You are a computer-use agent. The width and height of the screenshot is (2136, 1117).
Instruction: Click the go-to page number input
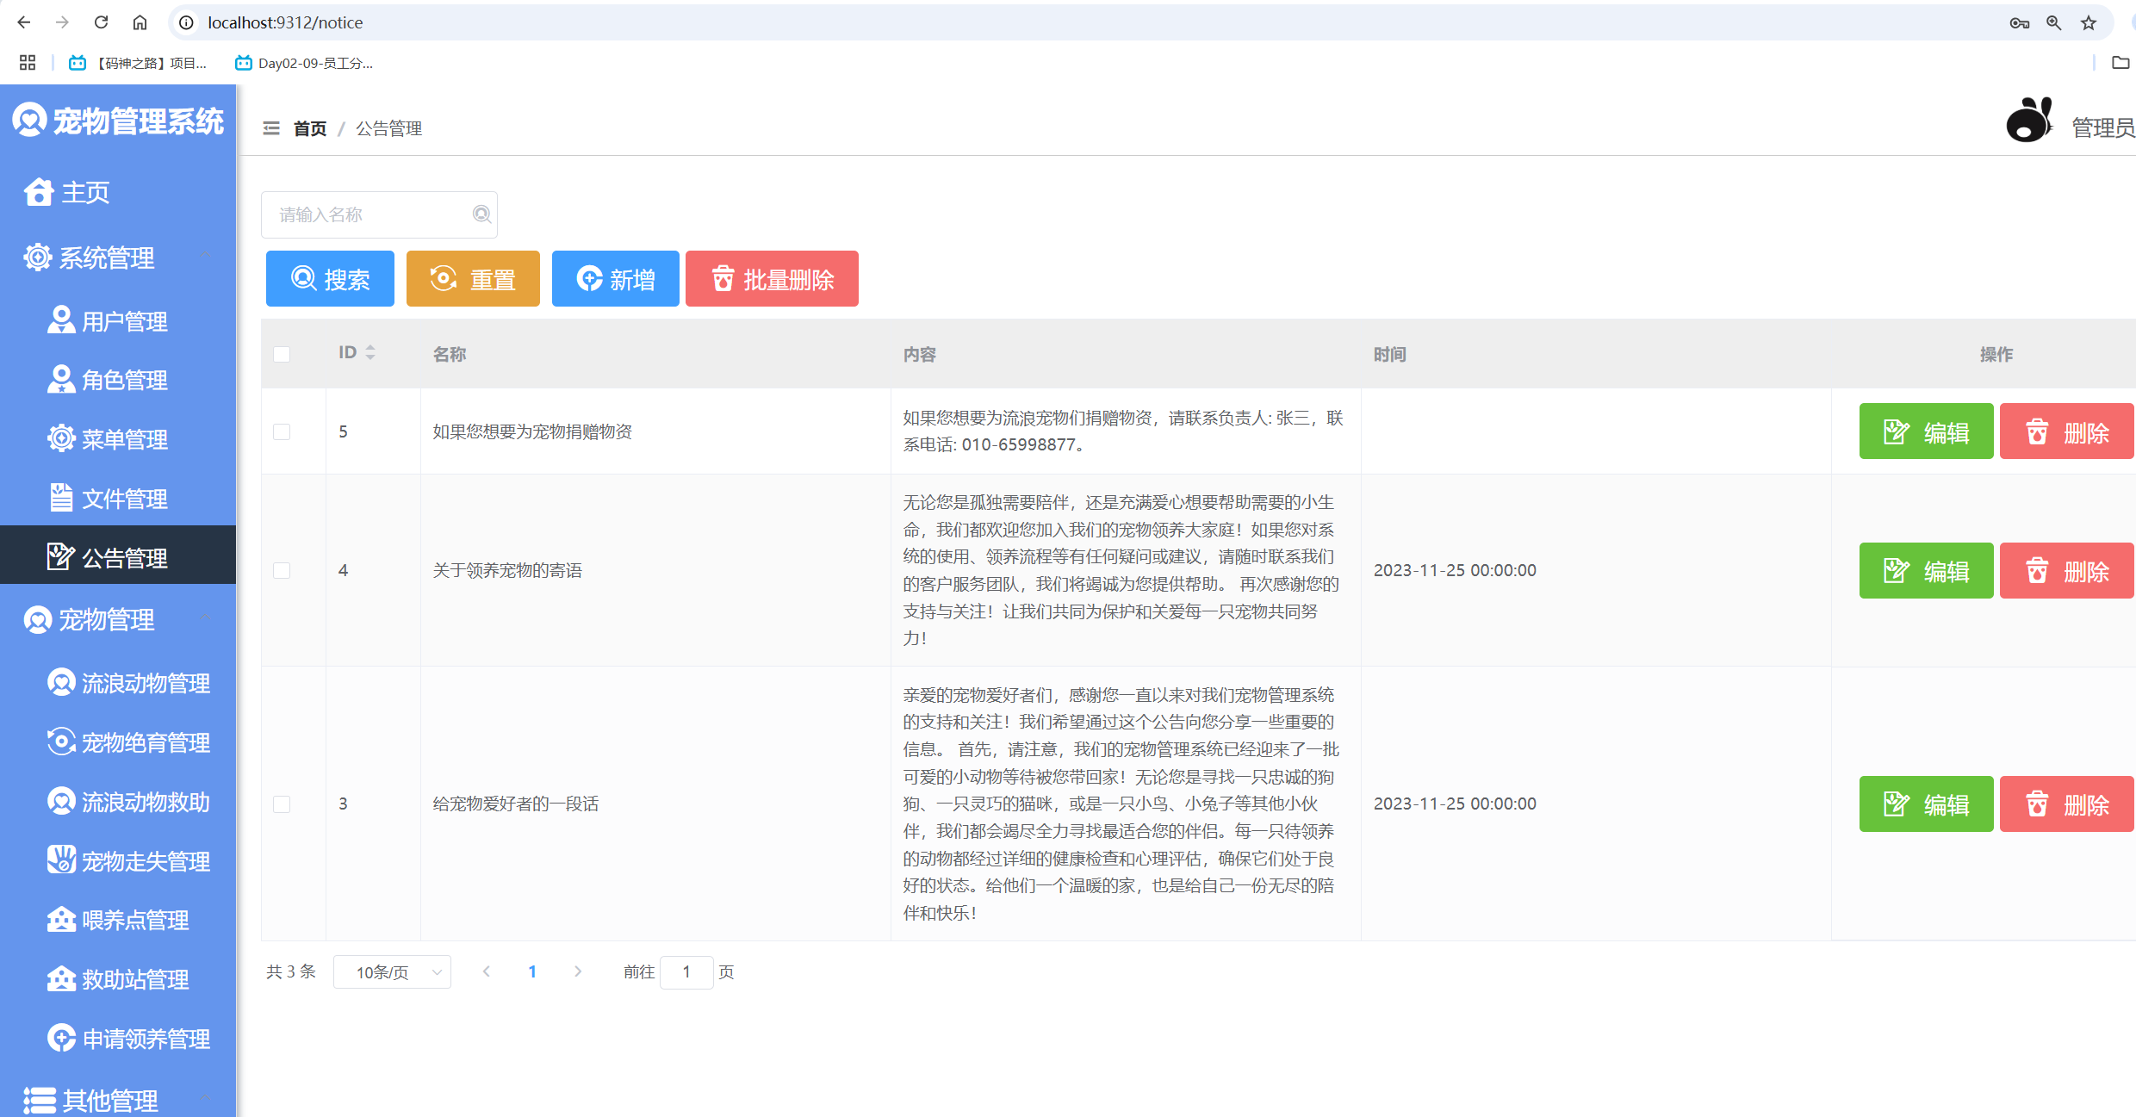[686, 972]
